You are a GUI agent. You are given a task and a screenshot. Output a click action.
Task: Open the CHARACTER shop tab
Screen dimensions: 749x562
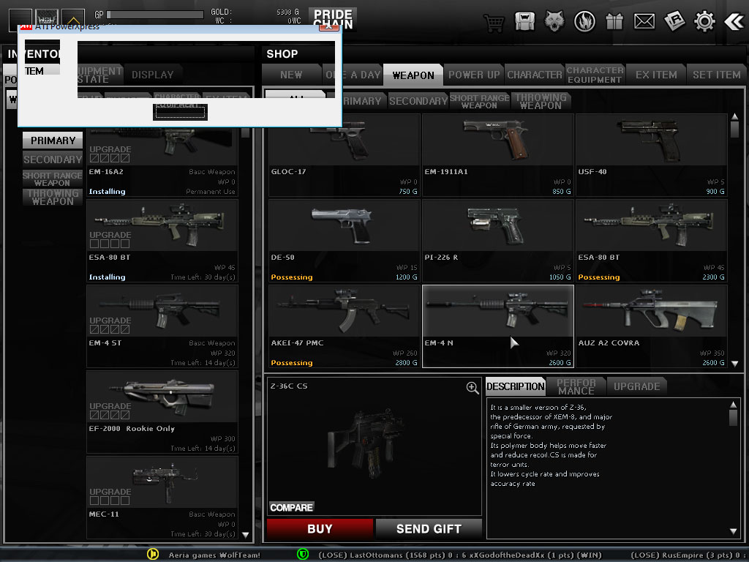[x=535, y=75]
